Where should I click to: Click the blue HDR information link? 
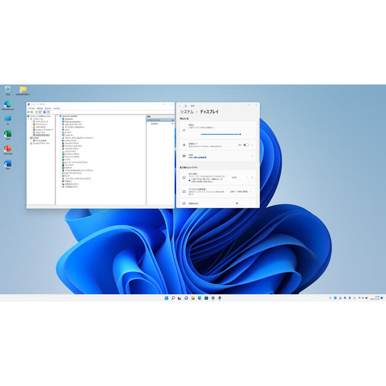197,157
